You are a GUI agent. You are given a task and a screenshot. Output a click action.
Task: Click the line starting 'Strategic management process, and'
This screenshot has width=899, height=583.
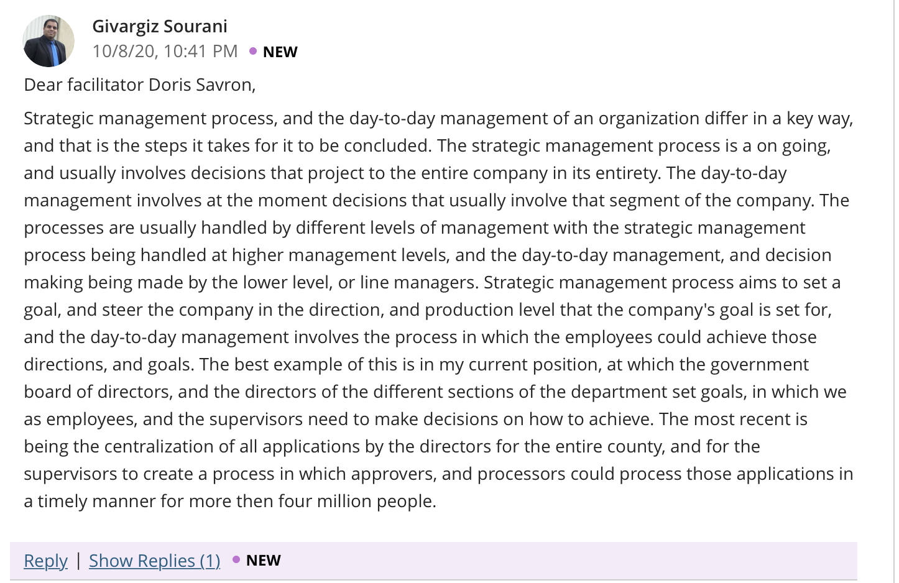[x=438, y=118]
